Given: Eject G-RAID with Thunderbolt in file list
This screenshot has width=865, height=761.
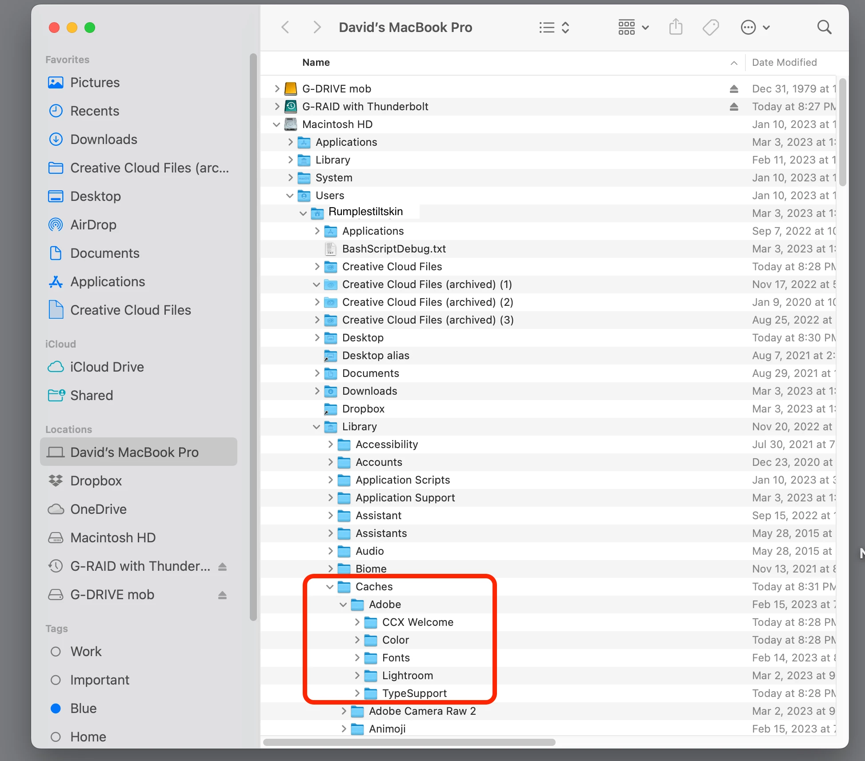Looking at the screenshot, I should [x=734, y=107].
